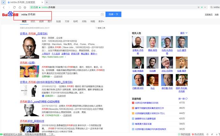Viewport: 220px width, 136px height.
Task: Switch to the 贴吧 tab
Action: coord(75,21)
